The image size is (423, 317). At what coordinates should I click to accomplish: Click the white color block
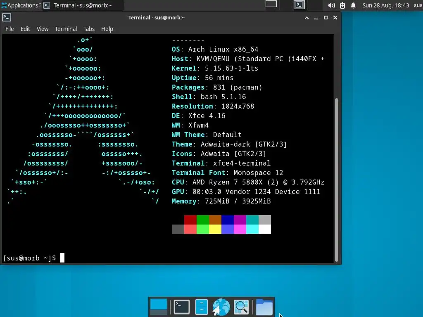(x=265, y=229)
